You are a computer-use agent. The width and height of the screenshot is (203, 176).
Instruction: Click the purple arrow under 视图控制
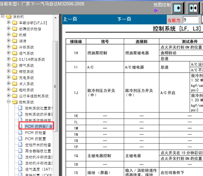point(156,11)
